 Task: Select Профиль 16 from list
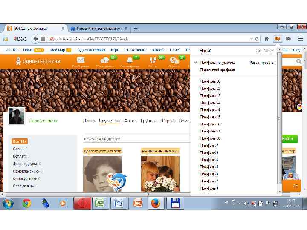(x=210, y=124)
